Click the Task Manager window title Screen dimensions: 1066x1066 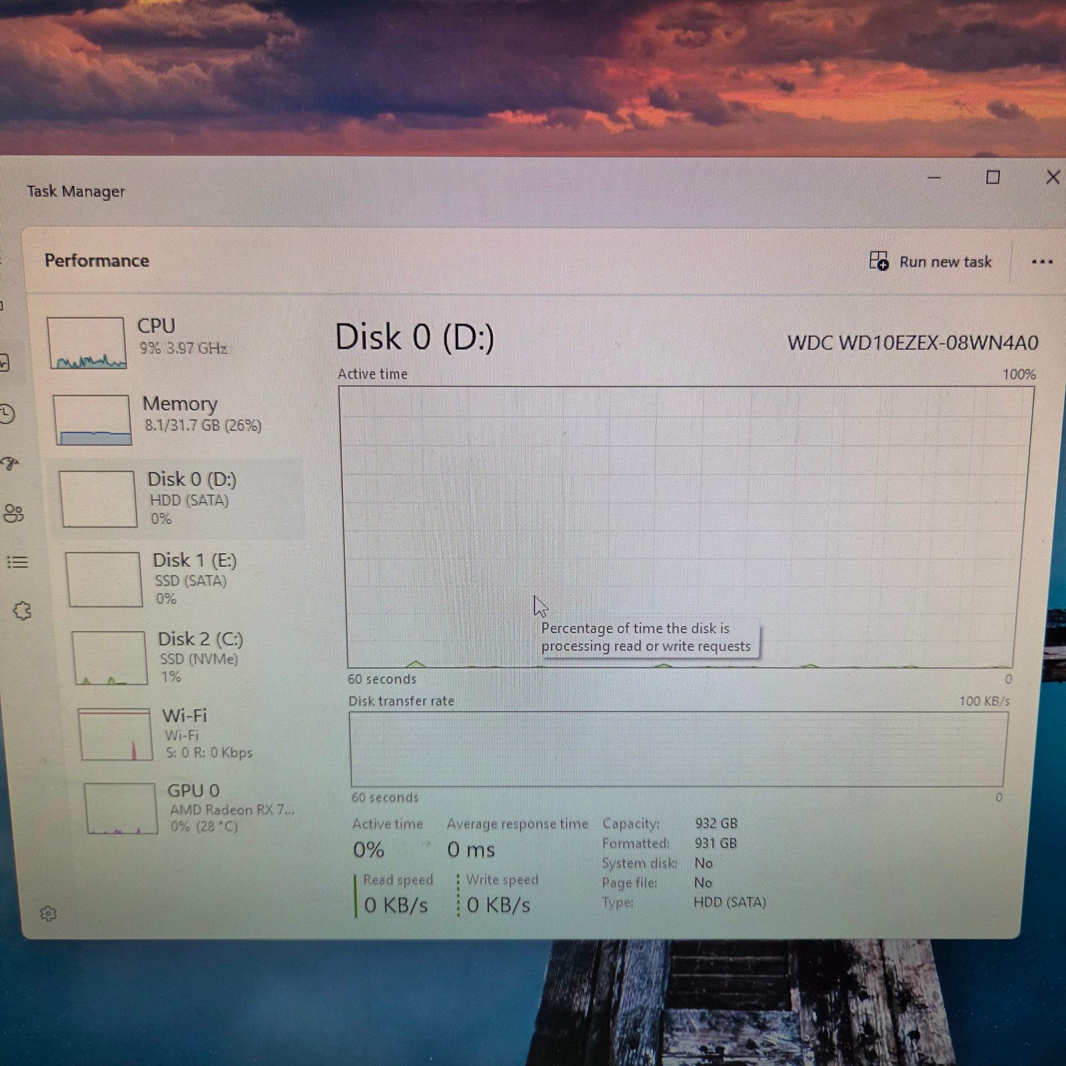tap(75, 191)
